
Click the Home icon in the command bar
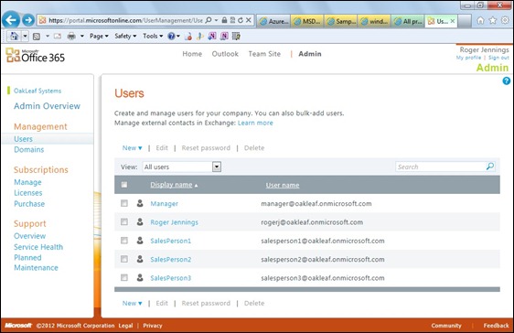[14, 36]
